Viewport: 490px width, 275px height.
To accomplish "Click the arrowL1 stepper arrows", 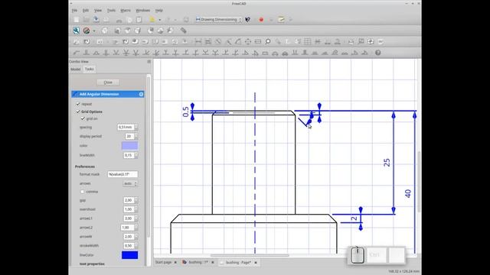I will 136,218.
